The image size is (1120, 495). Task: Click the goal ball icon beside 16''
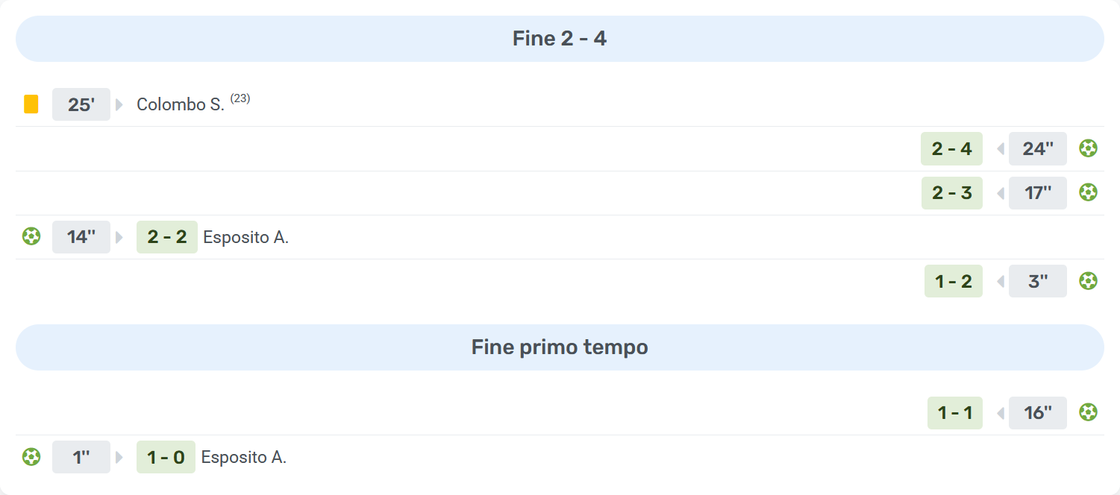click(1088, 412)
